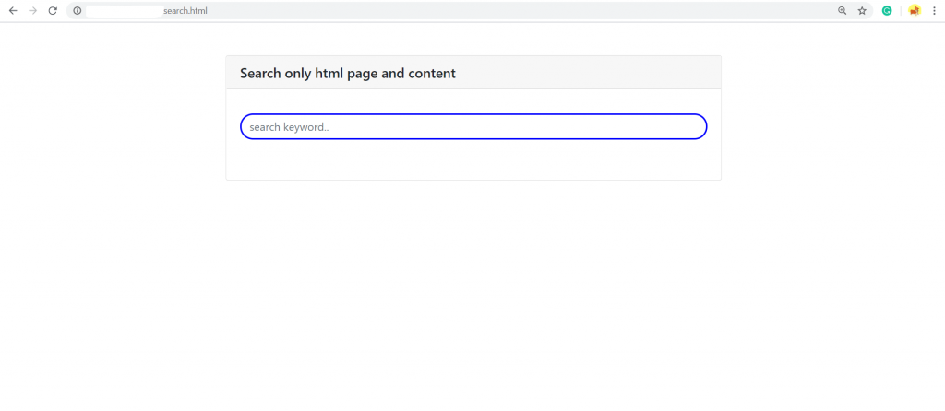Focus the search keyword input field
The image size is (945, 411).
pos(473,126)
